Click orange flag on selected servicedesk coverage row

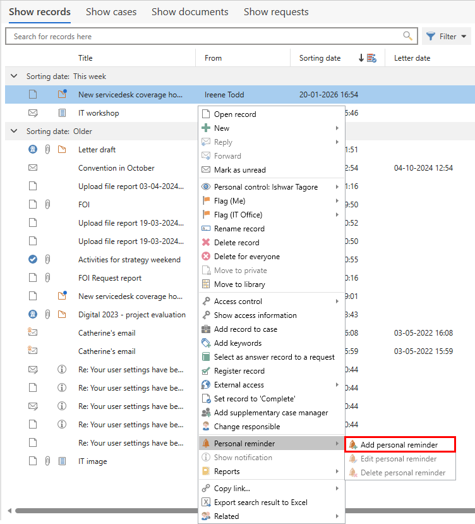[x=62, y=94]
